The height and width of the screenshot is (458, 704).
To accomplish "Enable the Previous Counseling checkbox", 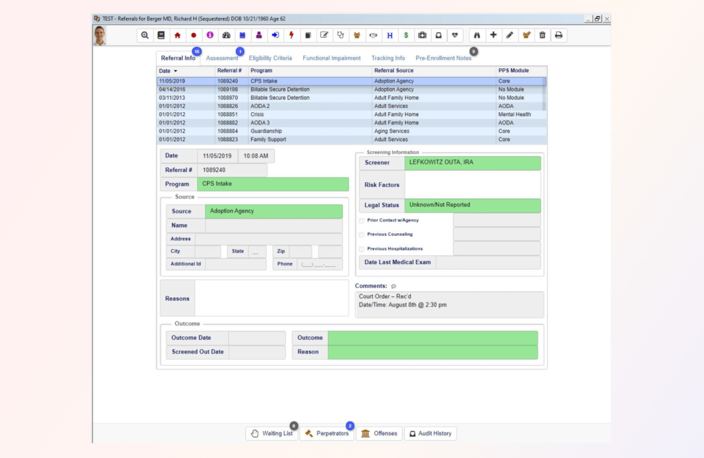I will (x=362, y=235).
